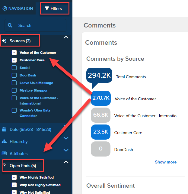
Task: Uncheck Voice of the Customer source
Action: pos(14,53)
